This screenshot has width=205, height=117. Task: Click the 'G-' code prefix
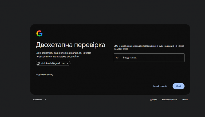[117, 58]
